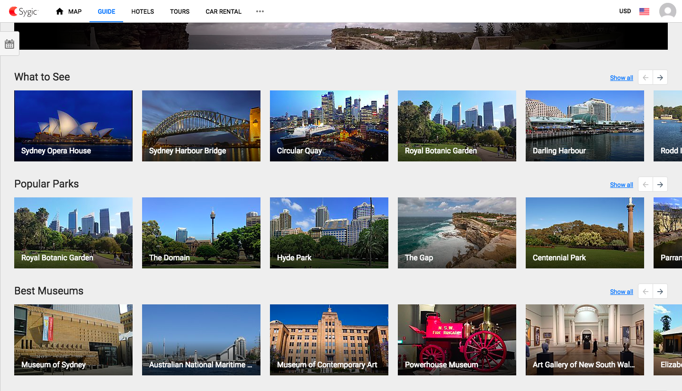The image size is (682, 391).
Task: Select the Hyde Park card
Action: pos(329,233)
